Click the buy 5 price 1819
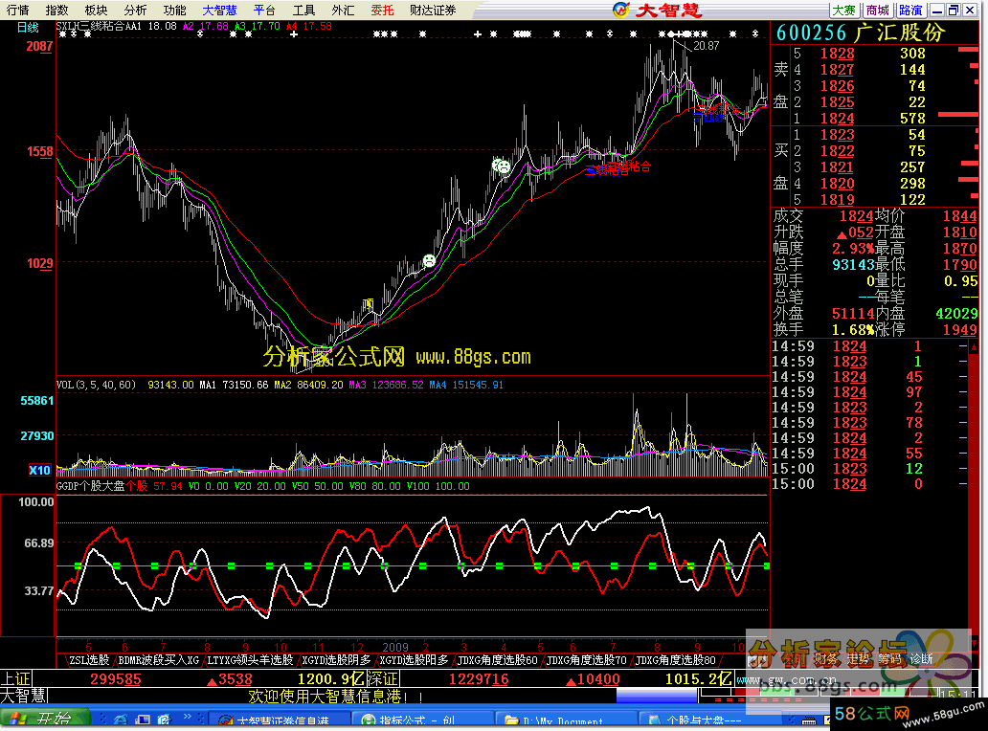988x731 pixels. (x=837, y=200)
